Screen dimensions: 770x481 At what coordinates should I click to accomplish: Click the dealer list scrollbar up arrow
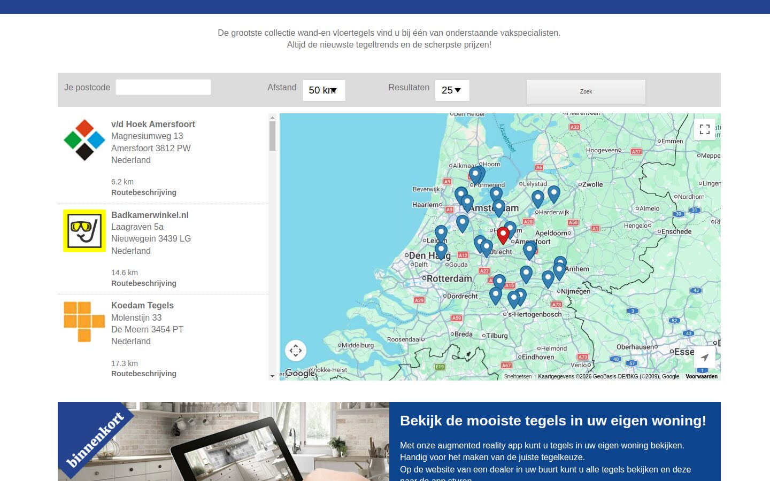point(272,117)
